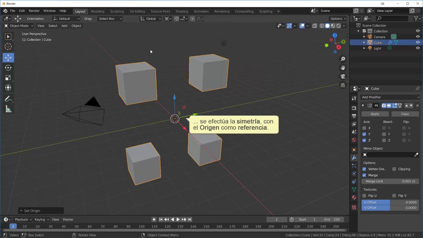423x238 pixels.
Task: Click the zoom magnifier viewport icon
Action: point(343,59)
